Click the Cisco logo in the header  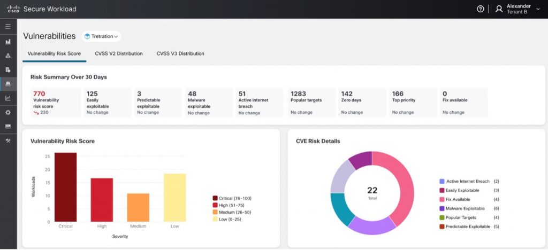pyautogui.click(x=13, y=9)
